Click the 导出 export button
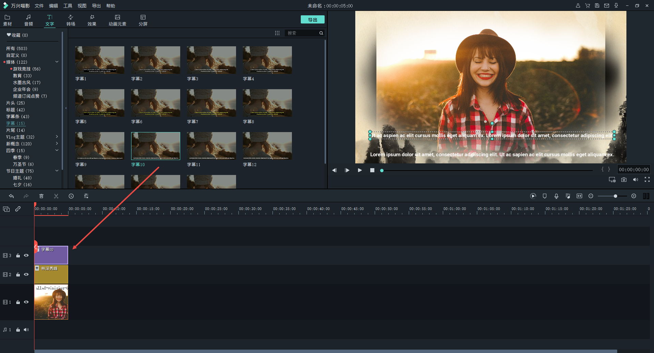Screen dimensions: 654x353 coord(312,20)
